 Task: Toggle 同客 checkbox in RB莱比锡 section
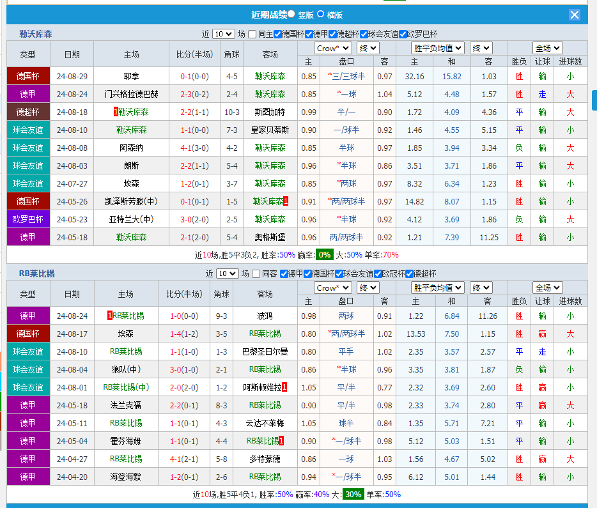pos(257,273)
